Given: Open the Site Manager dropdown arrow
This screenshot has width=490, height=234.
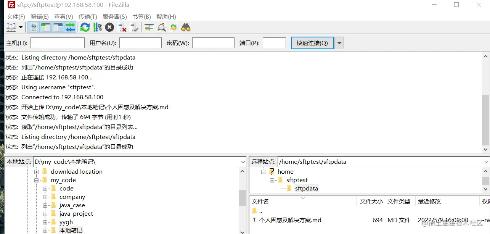Looking at the screenshot, I should coord(20,27).
